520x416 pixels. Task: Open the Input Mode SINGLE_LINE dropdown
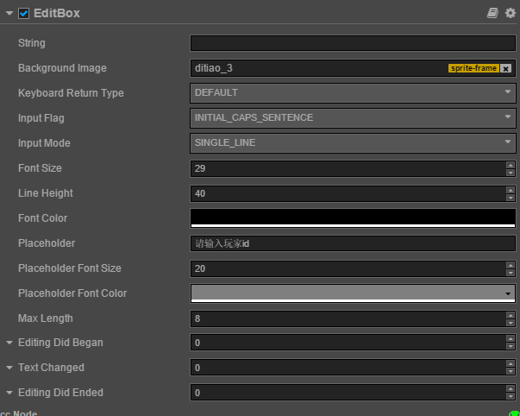click(352, 142)
